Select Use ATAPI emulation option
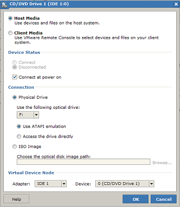 click(19, 126)
